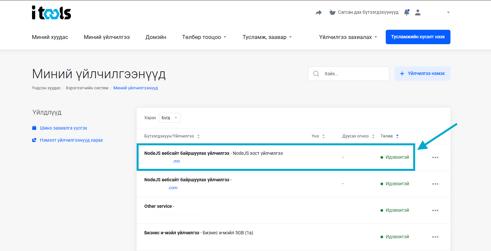The width and height of the screenshot is (491, 251).
Task: Open three-dot menu for Бизнес и-мэйл row
Action: [x=435, y=237]
